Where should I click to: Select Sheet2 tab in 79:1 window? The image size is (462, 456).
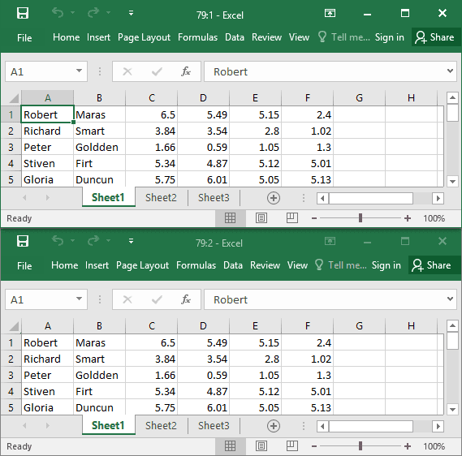161,197
